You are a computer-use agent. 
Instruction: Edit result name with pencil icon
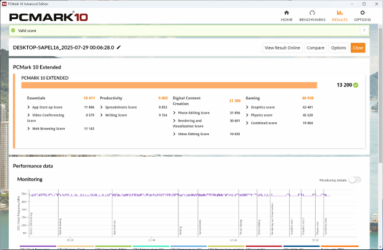click(119, 48)
